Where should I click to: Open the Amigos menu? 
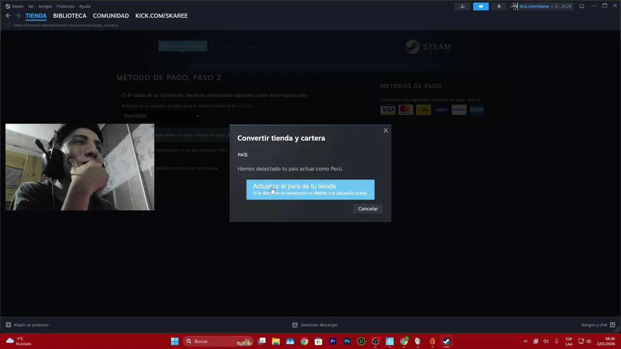(45, 6)
